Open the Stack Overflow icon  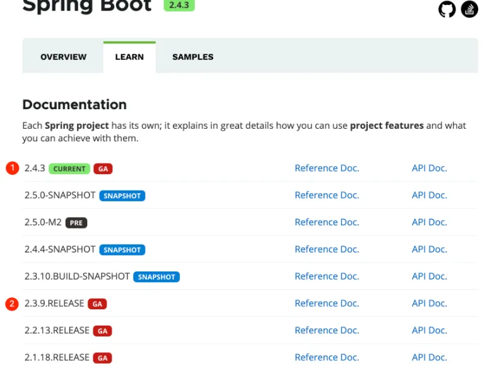coord(469,9)
